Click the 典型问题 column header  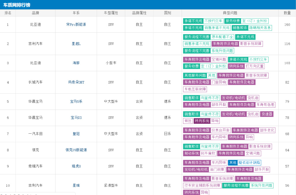tap(230, 13)
